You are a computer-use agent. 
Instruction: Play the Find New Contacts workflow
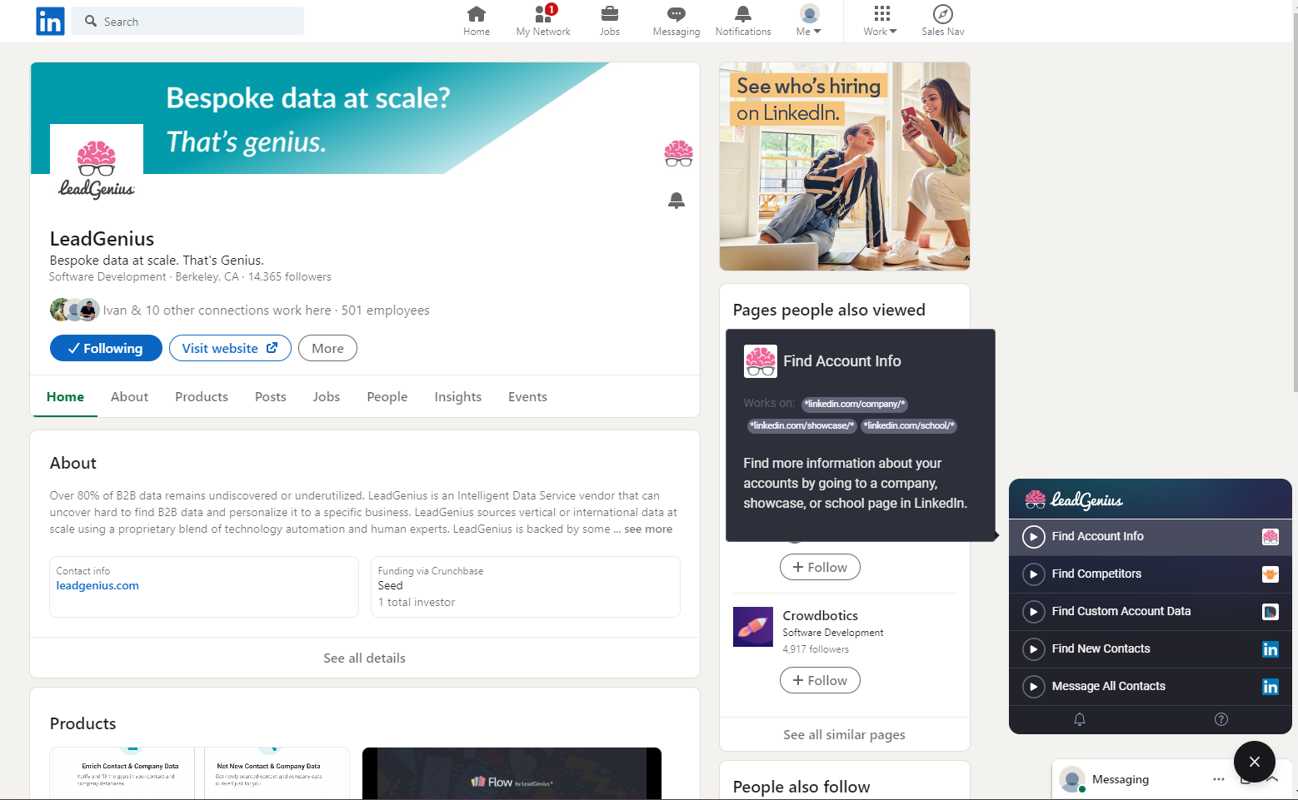pos(1033,649)
